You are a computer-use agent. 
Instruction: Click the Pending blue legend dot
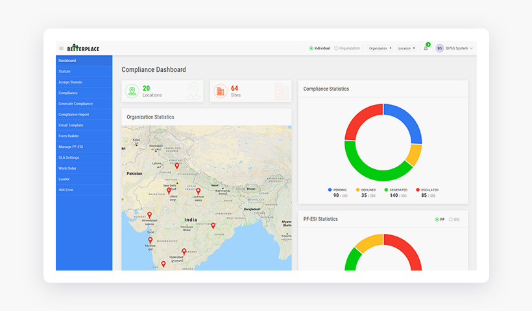point(330,190)
